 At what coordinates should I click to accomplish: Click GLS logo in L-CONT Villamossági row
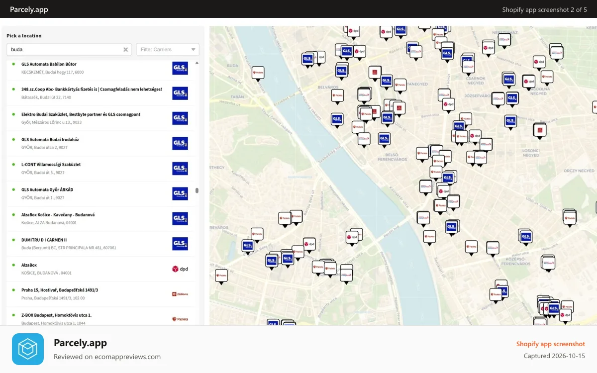coord(180,169)
